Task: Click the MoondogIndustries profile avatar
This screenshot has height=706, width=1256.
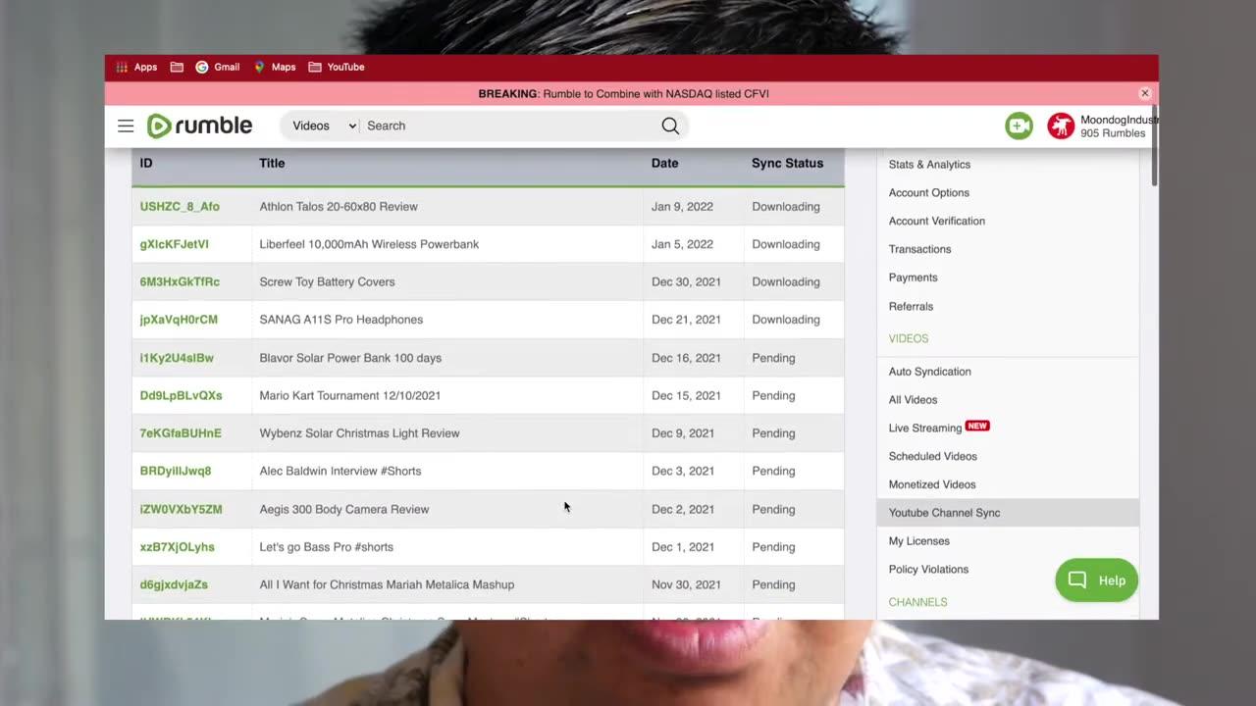Action: [1062, 126]
